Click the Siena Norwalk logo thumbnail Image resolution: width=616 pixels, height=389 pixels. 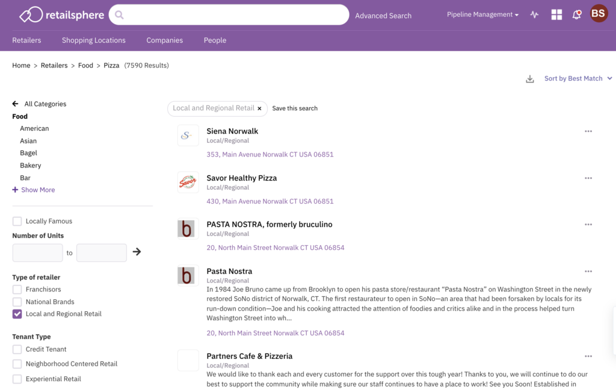click(188, 135)
